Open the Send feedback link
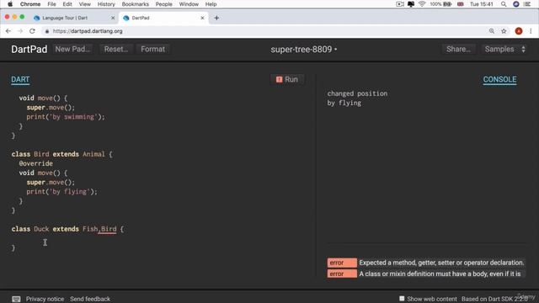Viewport: 539px width, 303px height. pyautogui.click(x=90, y=299)
